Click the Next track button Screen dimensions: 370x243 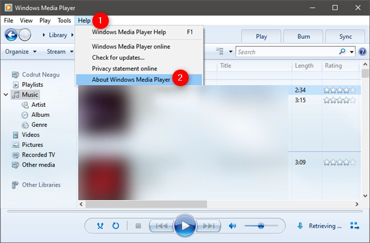(208, 226)
